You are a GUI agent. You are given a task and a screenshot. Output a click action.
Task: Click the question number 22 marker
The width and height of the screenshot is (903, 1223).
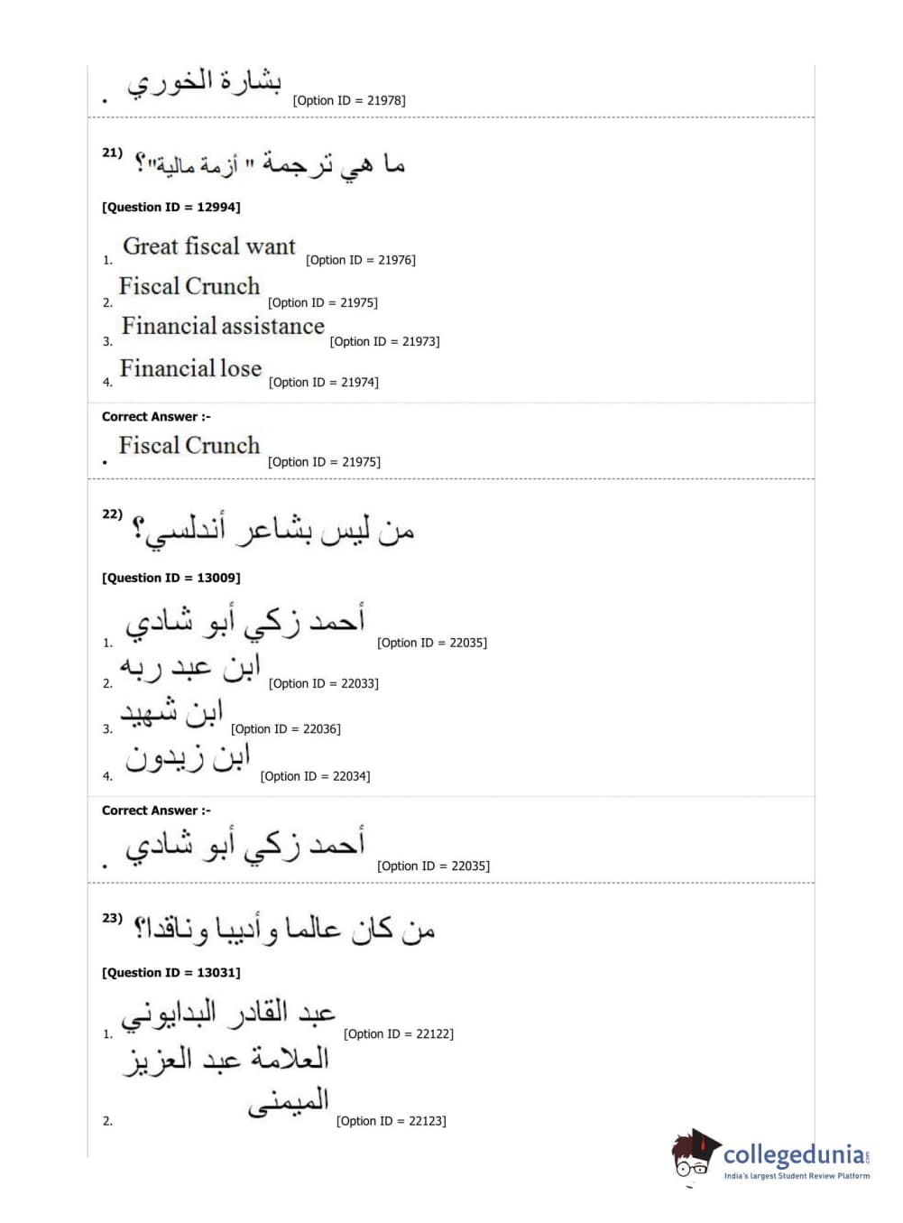point(112,514)
